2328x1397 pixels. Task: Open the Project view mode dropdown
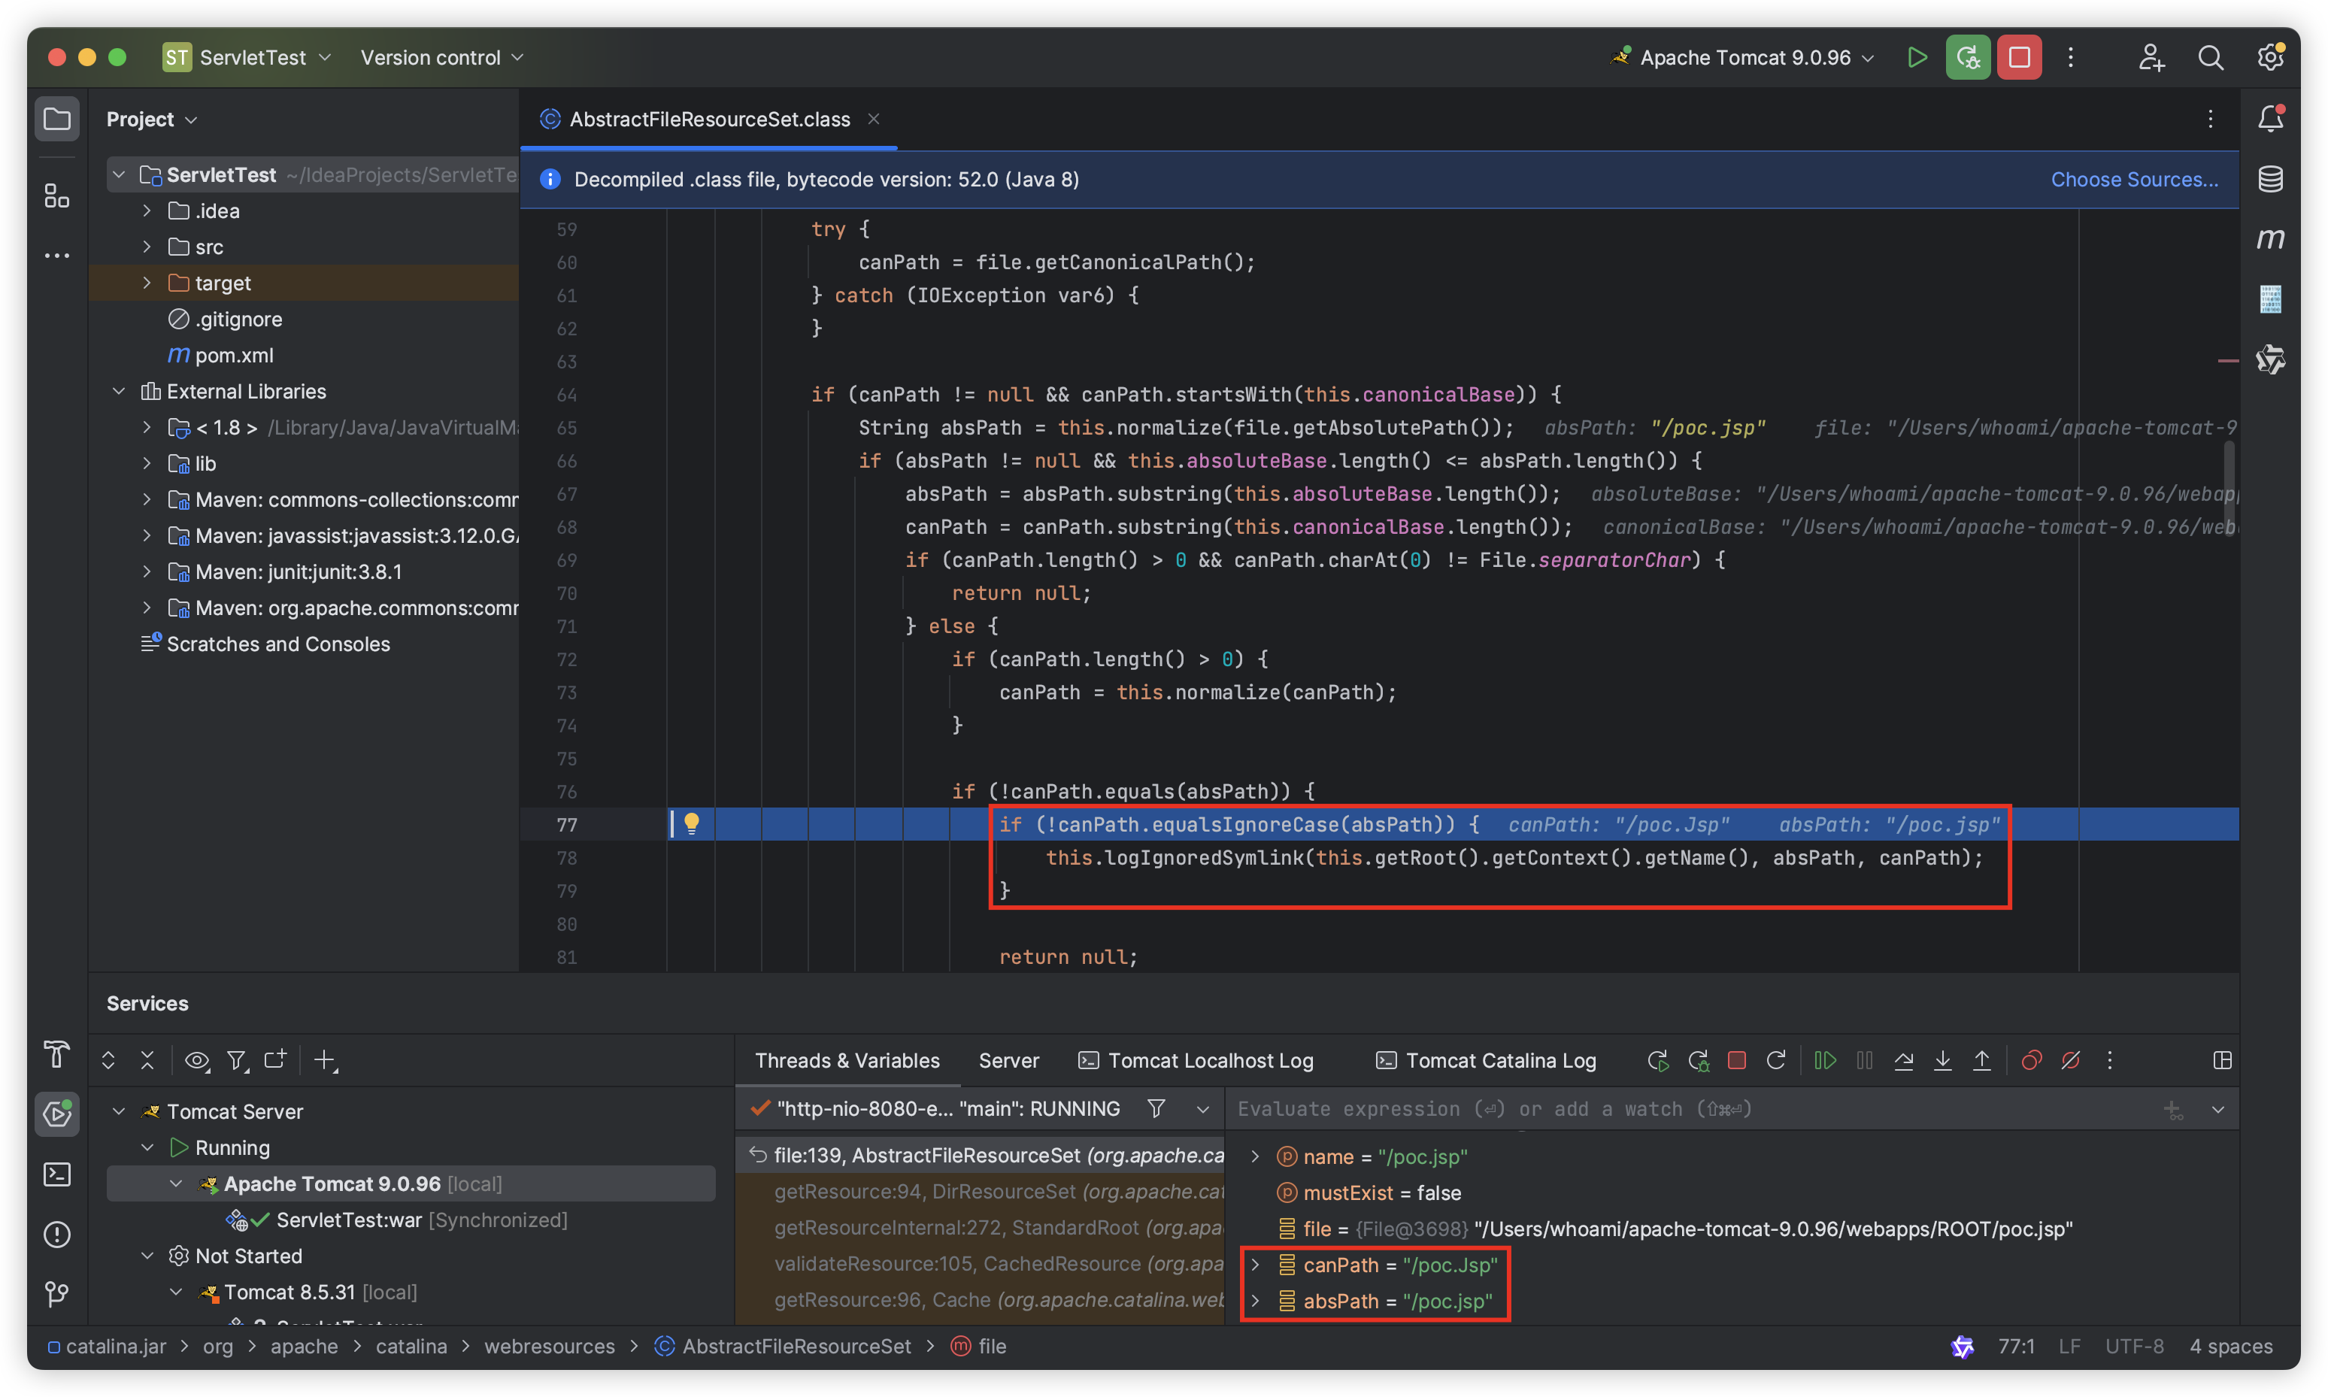(152, 120)
